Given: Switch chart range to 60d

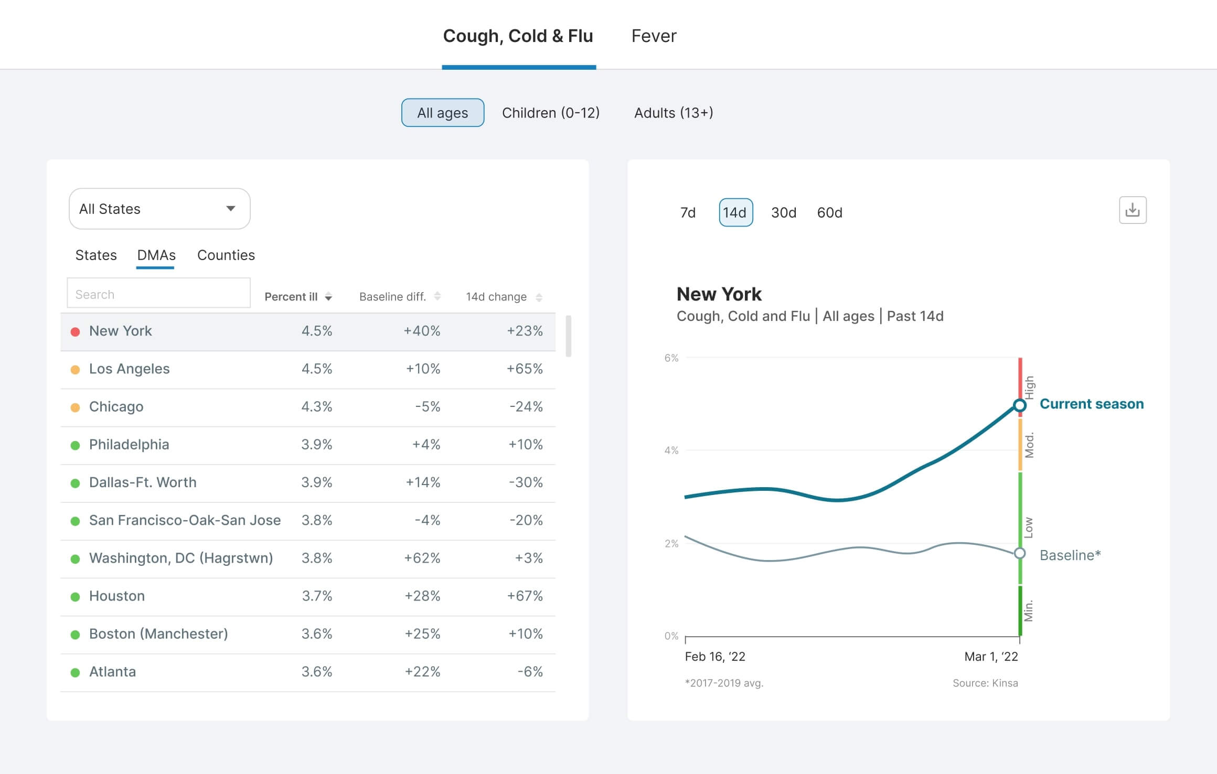Looking at the screenshot, I should tap(829, 212).
